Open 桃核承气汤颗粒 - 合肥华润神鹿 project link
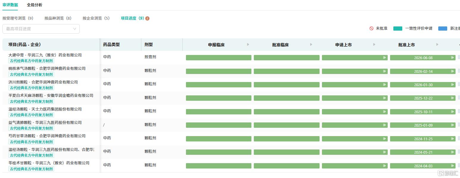This screenshot has width=460, height=178. click(x=47, y=68)
